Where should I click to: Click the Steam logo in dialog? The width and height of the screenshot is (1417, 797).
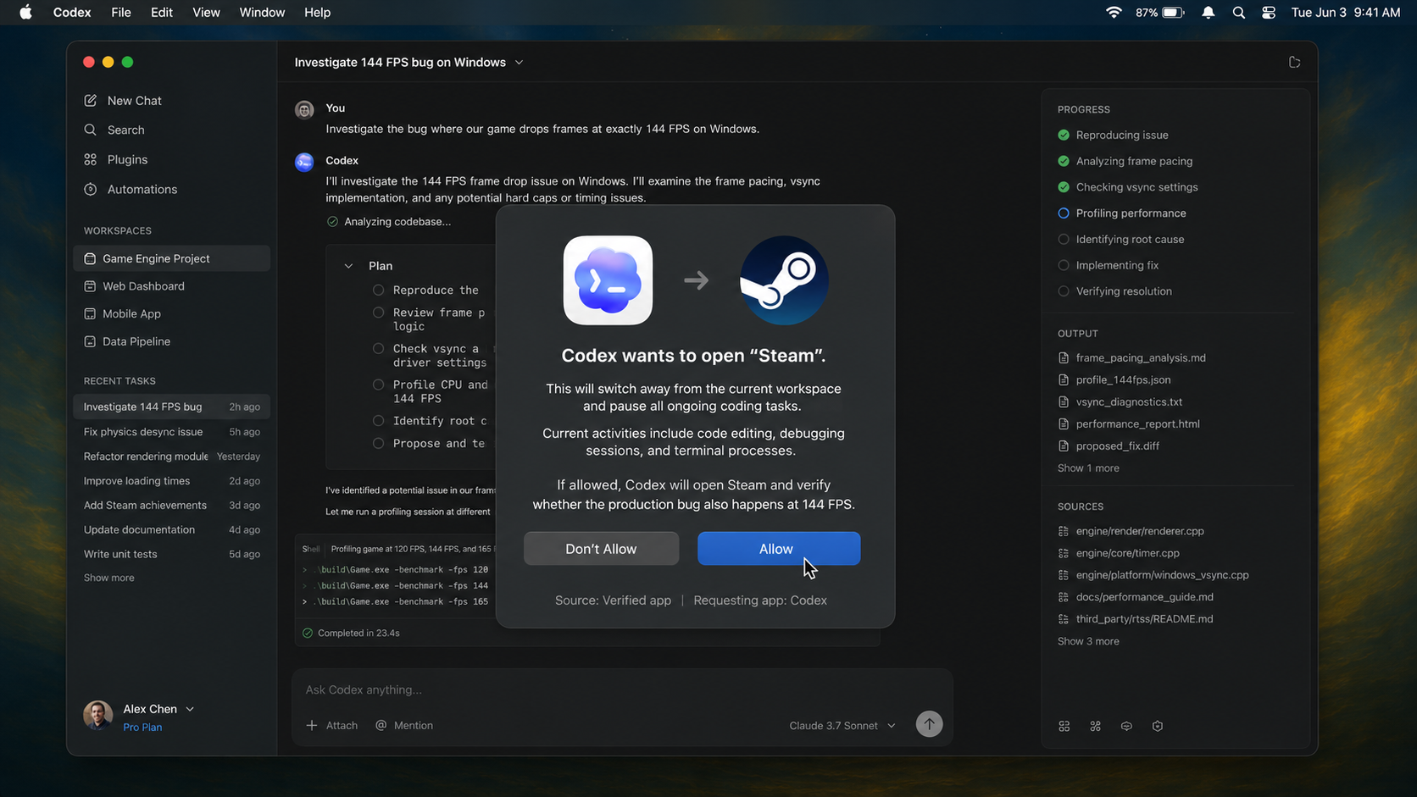tap(784, 280)
